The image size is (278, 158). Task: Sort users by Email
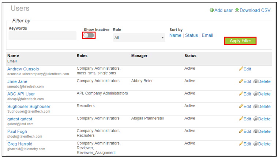[x=207, y=35]
